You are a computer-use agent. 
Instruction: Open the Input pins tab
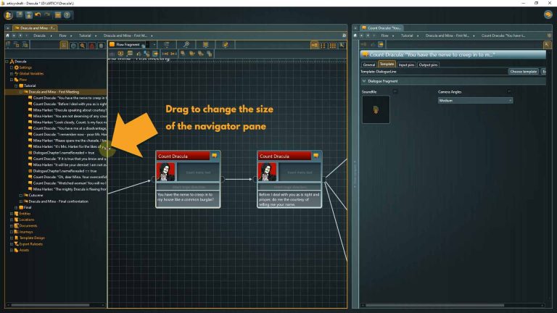click(406, 64)
